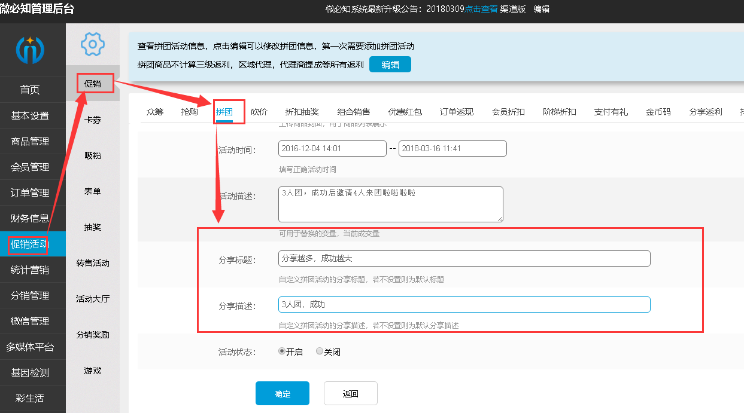
Task: Click the blue 编辑 button in the notice
Action: click(x=390, y=65)
